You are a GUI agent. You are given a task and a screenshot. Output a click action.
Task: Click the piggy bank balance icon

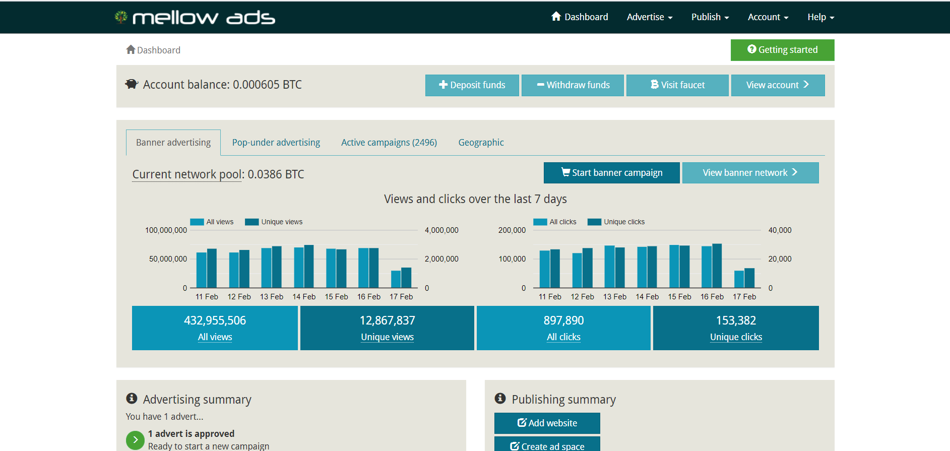coord(132,84)
